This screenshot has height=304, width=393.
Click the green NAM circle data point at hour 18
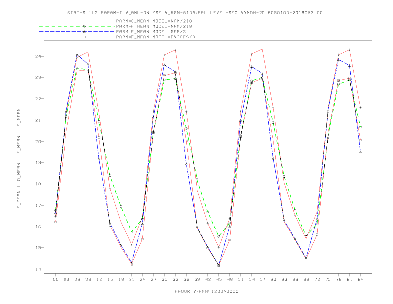(121, 207)
